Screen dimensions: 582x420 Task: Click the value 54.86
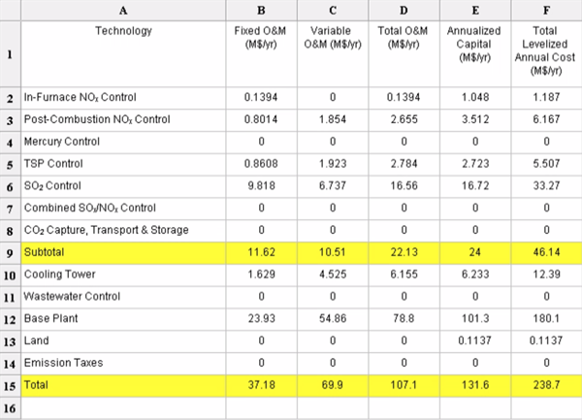coord(333,319)
